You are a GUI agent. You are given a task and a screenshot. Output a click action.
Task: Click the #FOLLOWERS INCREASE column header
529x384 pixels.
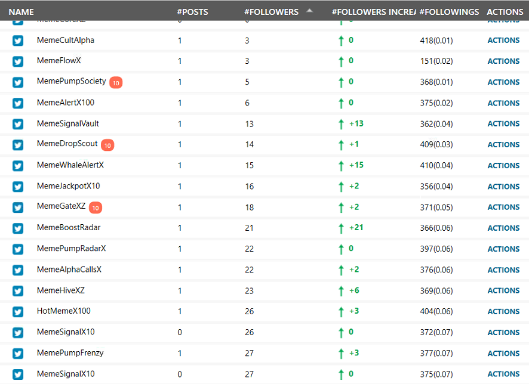coord(374,12)
